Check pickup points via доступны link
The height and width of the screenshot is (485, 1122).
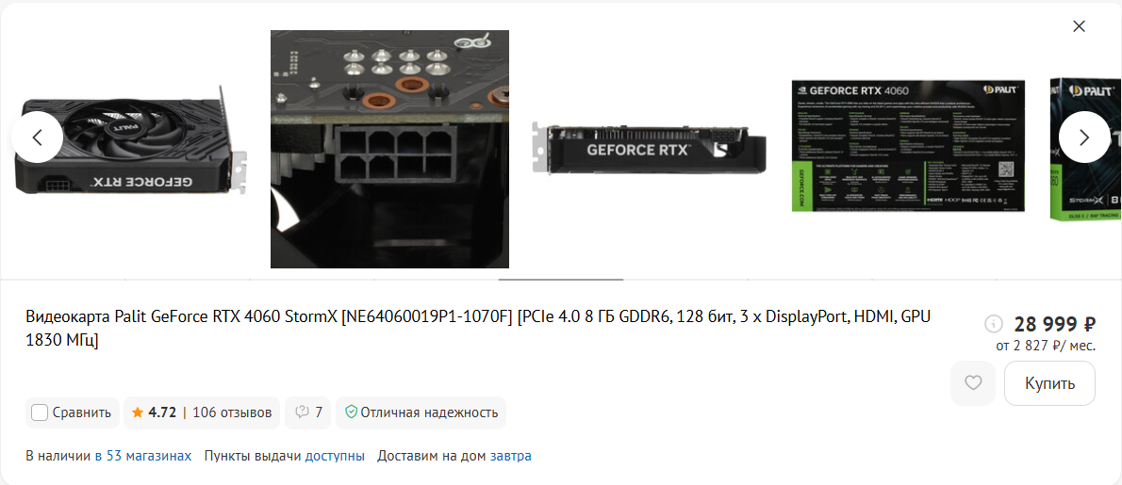click(335, 456)
